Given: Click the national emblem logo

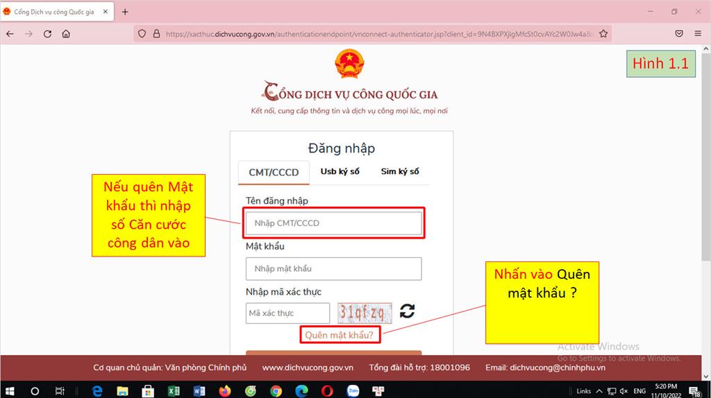Looking at the screenshot, I should [x=349, y=63].
